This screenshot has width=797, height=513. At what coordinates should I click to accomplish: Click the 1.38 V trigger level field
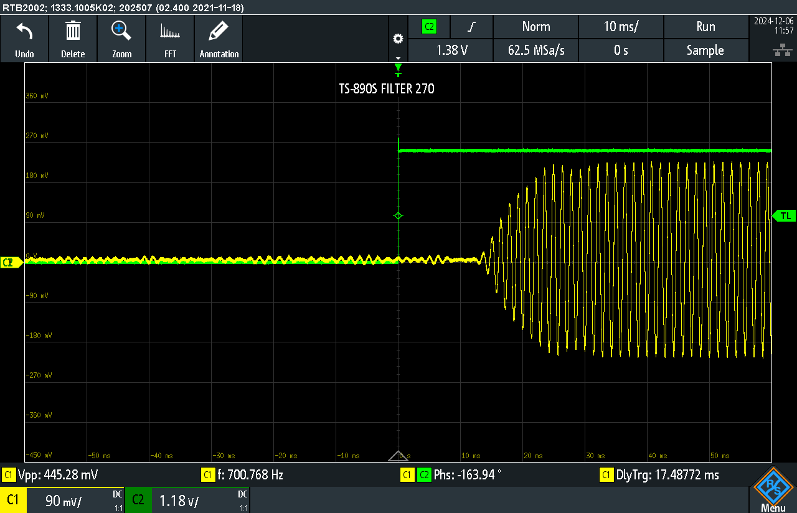(450, 50)
